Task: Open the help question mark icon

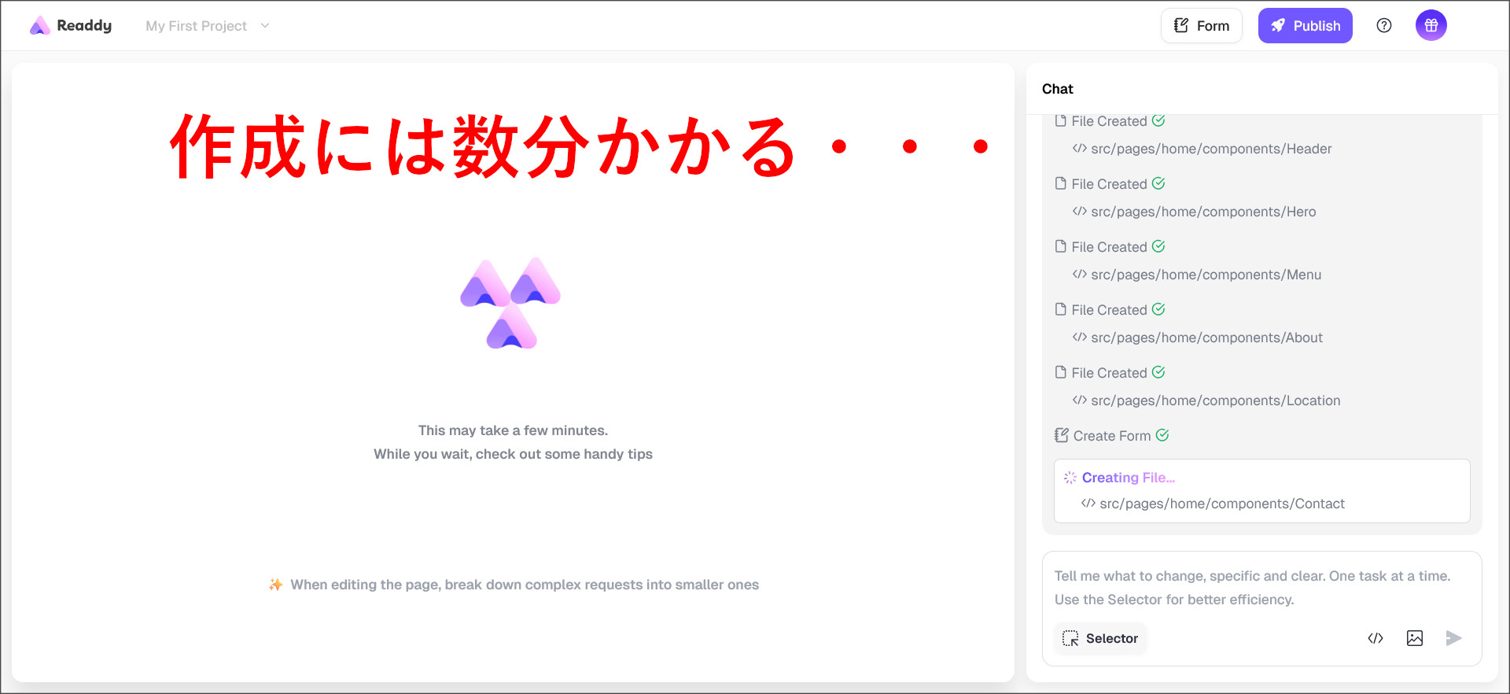Action: (x=1384, y=26)
